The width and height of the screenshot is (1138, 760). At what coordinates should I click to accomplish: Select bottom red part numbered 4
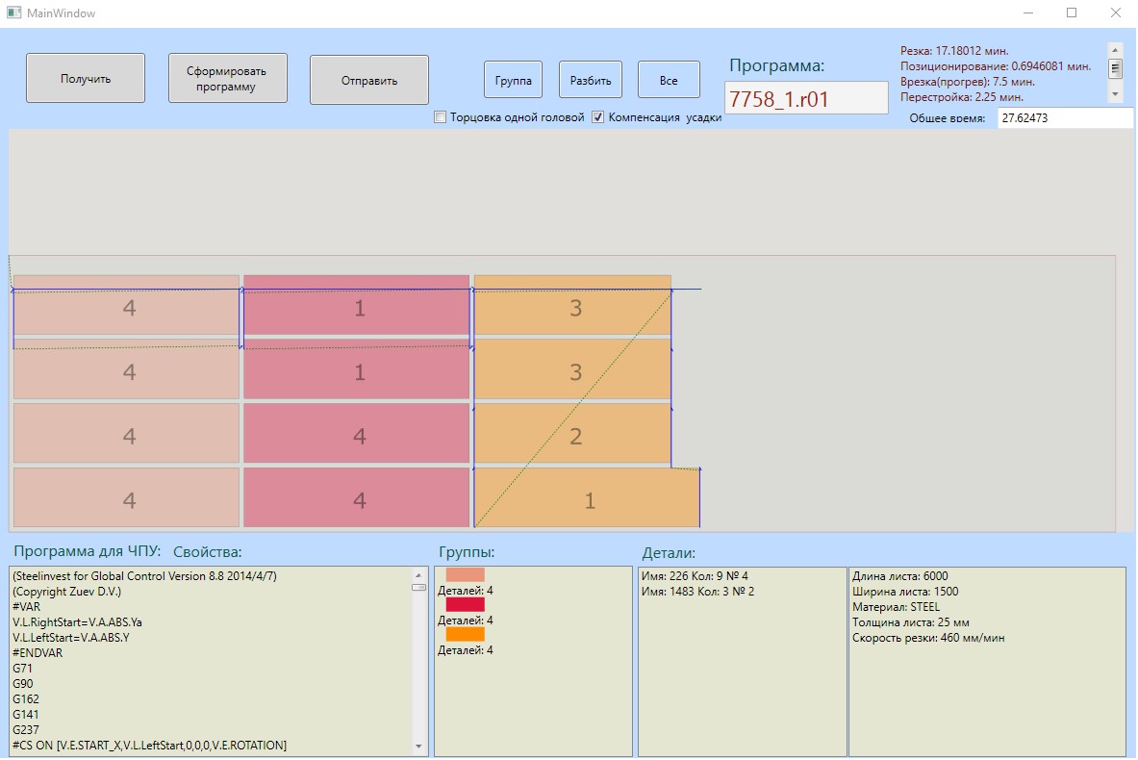pos(356,497)
